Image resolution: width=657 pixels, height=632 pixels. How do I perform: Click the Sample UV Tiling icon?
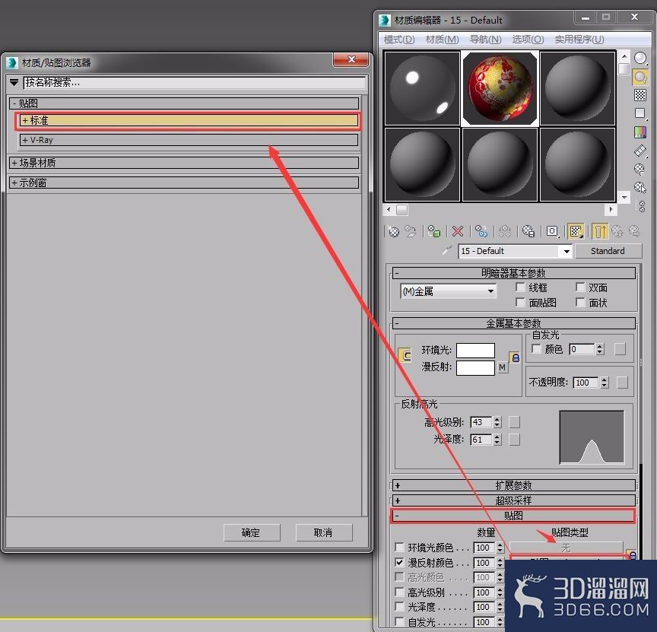640,113
